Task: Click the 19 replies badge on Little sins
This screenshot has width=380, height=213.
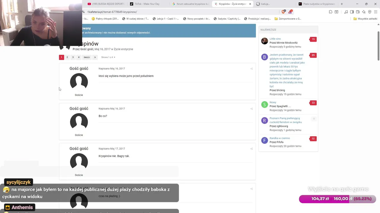Action: tap(313, 39)
